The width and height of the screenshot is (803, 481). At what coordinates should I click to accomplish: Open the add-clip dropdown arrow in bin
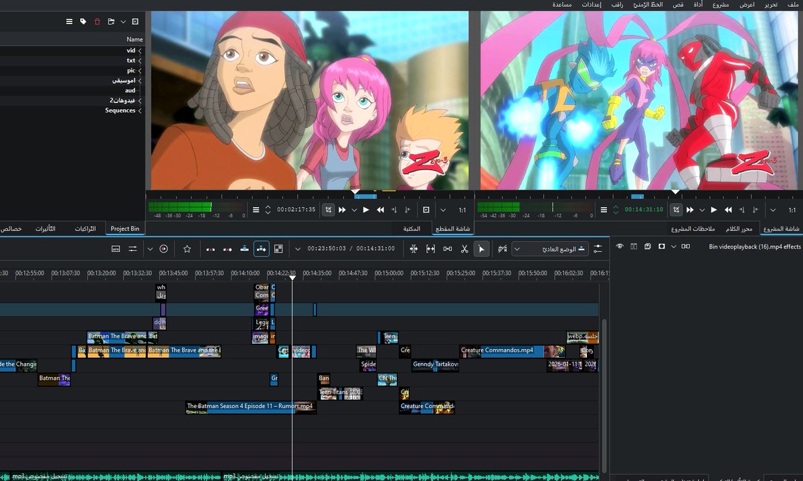[x=123, y=21]
